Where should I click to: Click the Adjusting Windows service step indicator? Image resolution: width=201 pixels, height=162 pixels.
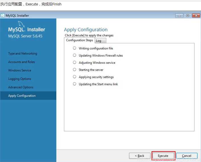tap(74, 63)
